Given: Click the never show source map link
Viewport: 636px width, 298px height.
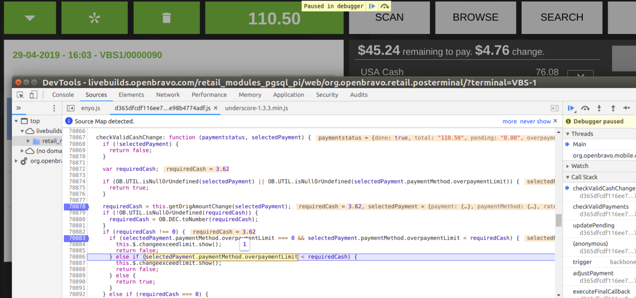Looking at the screenshot, I should [x=535, y=121].
